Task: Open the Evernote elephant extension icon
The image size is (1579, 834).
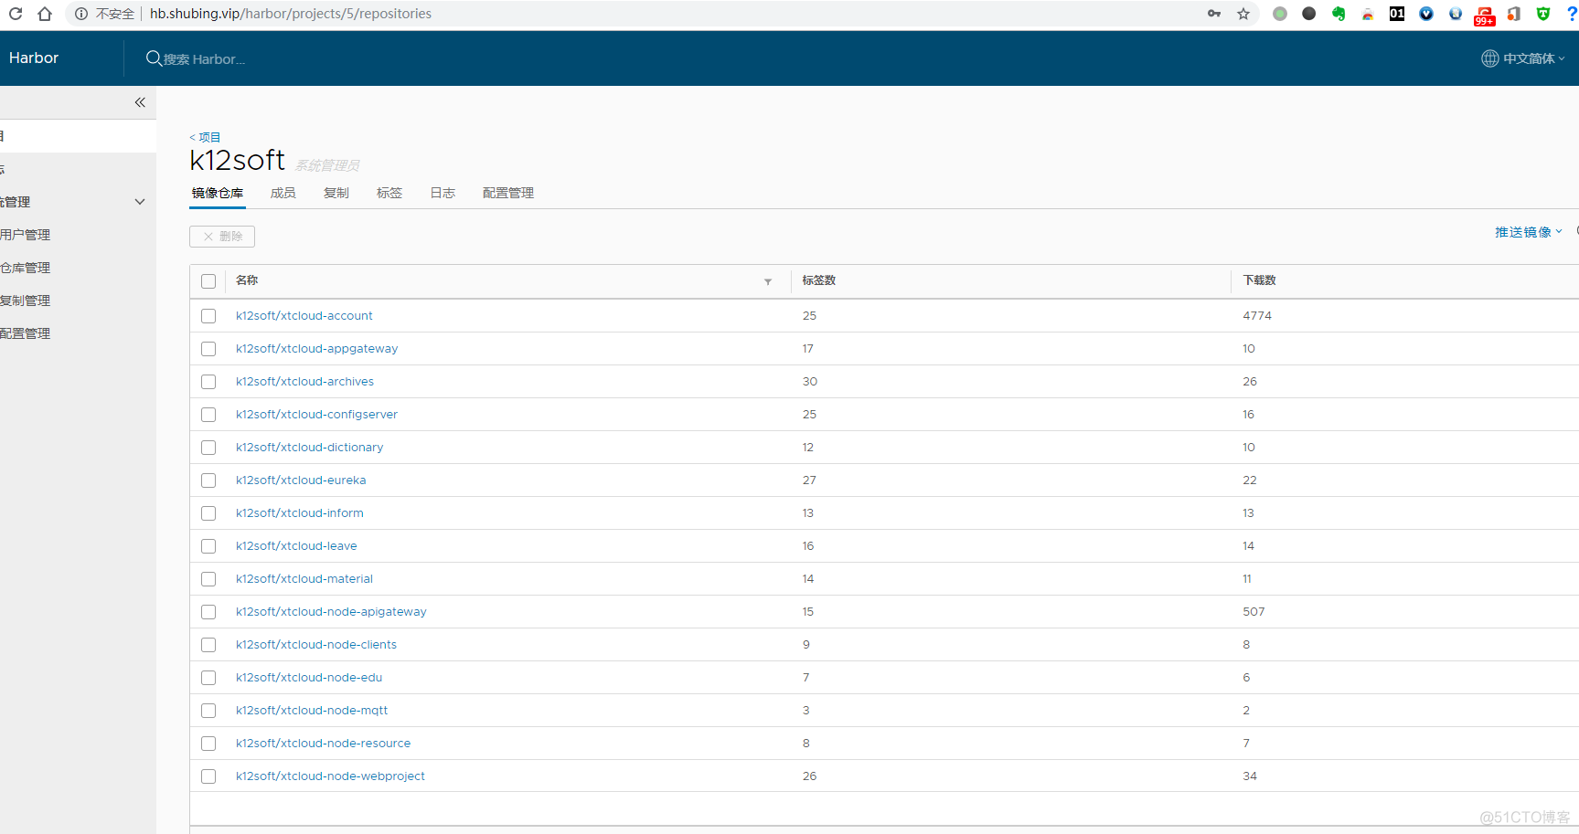Action: click(x=1339, y=14)
